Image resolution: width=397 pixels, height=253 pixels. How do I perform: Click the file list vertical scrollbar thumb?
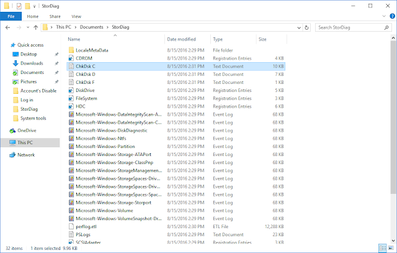coord(393,117)
